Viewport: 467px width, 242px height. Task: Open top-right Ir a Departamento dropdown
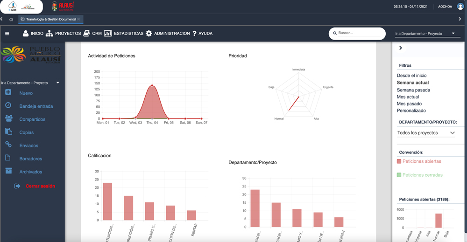tap(425, 34)
